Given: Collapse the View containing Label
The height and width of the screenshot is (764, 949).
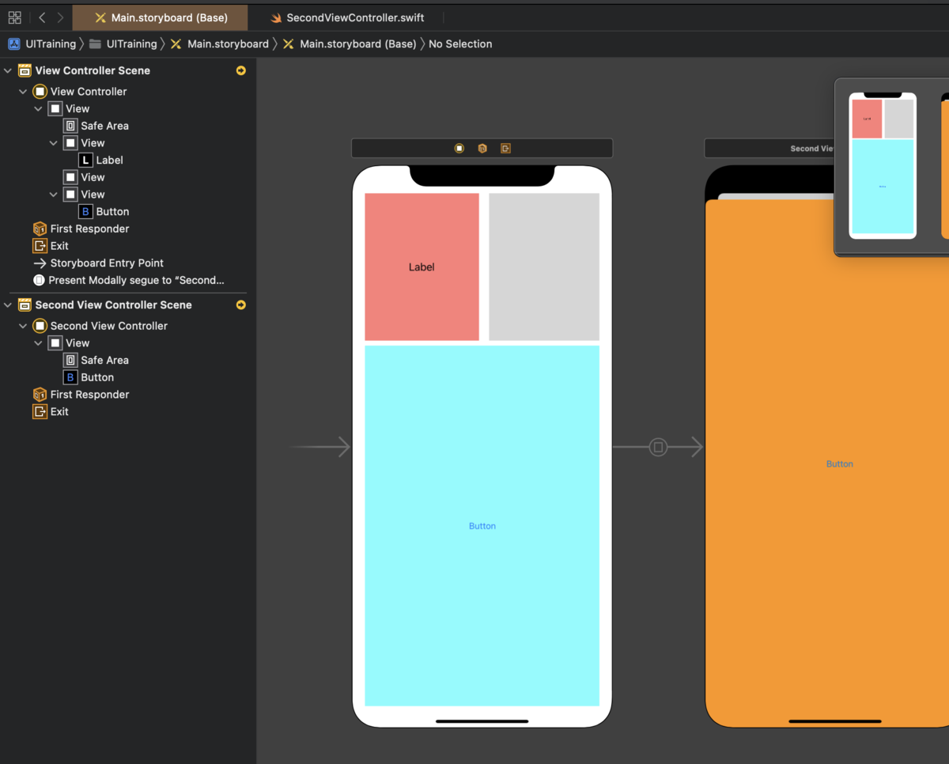Looking at the screenshot, I should (53, 143).
